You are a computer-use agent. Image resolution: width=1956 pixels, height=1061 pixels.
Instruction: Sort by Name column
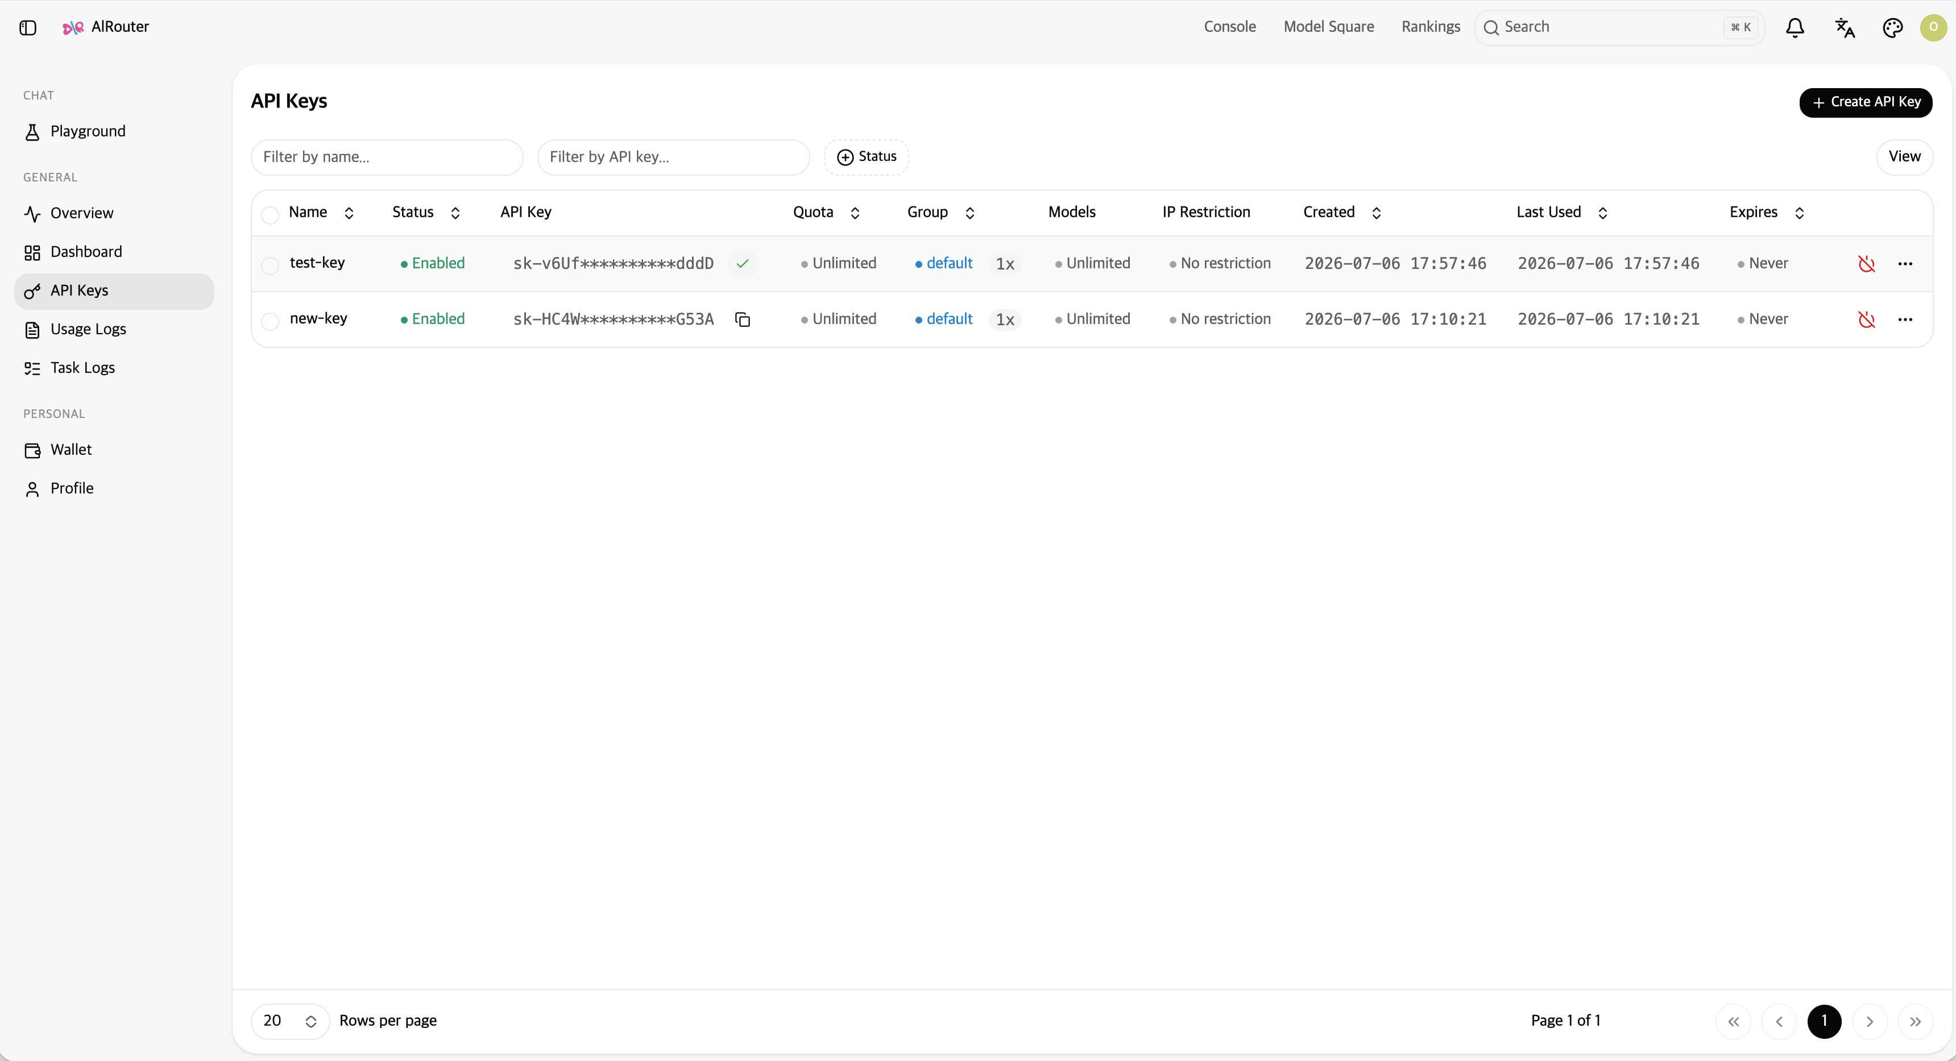coord(321,213)
